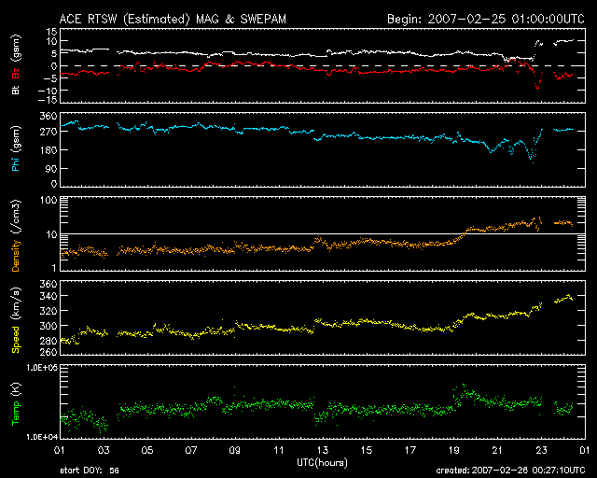Select the "15" hour tick label
The image size is (597, 478).
[367, 450]
